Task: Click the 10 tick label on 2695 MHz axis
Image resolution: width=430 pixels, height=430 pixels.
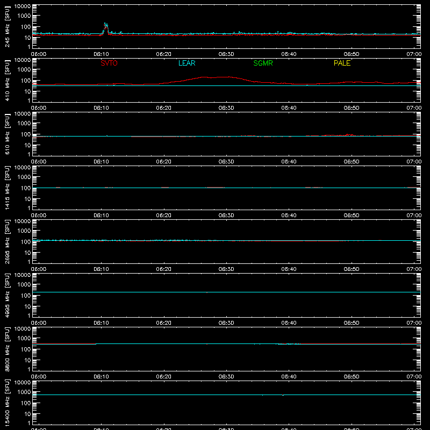Action: click(27, 253)
